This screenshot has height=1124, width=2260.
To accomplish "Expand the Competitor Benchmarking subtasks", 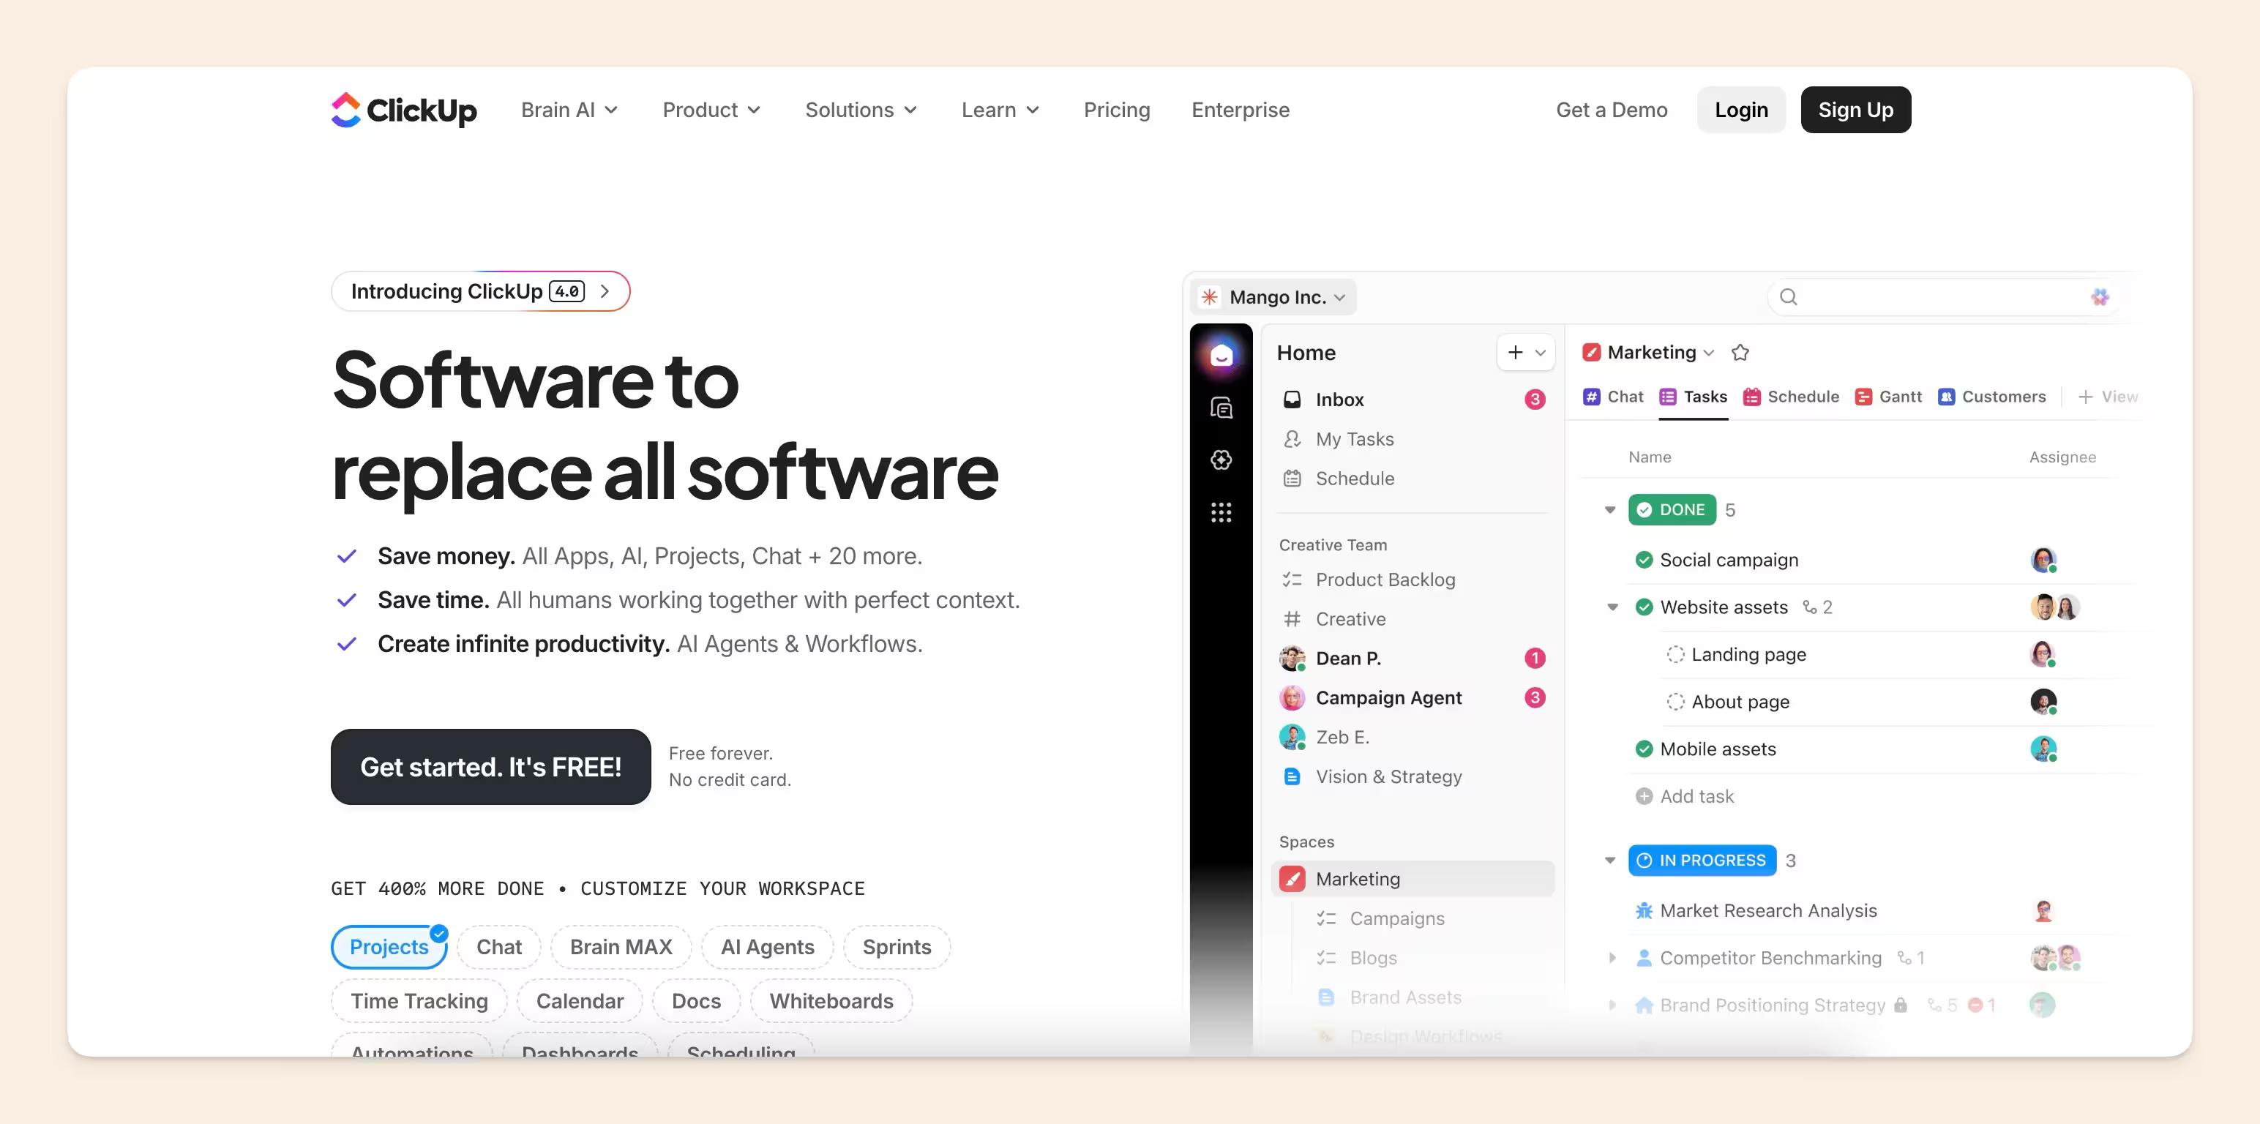I will (x=1612, y=958).
